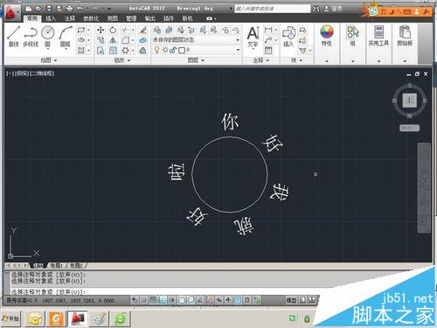
Task: Open the Clipboard (剪贴板) panel icon
Action: tap(405, 36)
